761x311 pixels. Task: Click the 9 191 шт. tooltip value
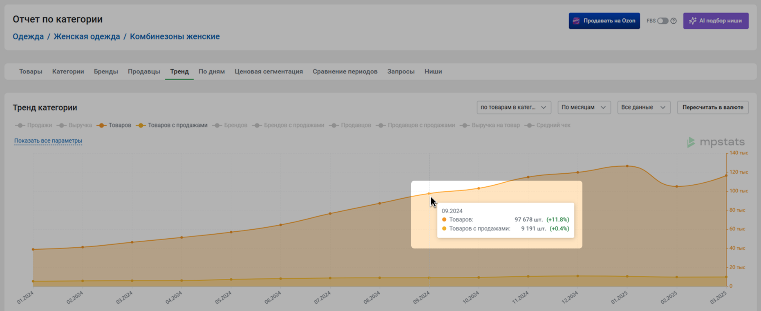coord(533,229)
